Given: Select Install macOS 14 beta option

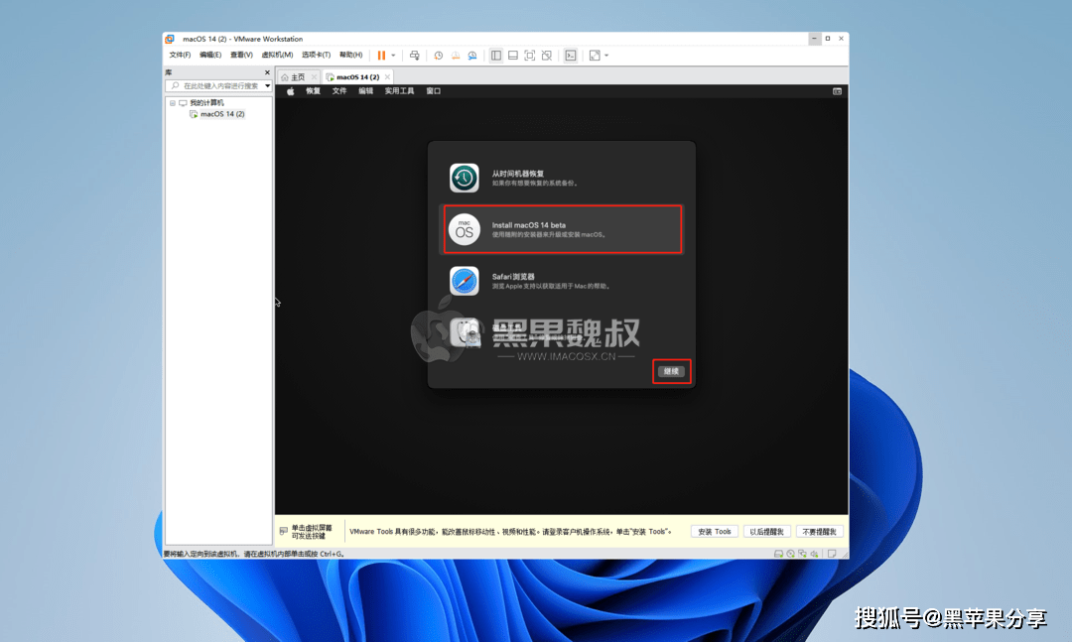Looking at the screenshot, I should click(561, 229).
